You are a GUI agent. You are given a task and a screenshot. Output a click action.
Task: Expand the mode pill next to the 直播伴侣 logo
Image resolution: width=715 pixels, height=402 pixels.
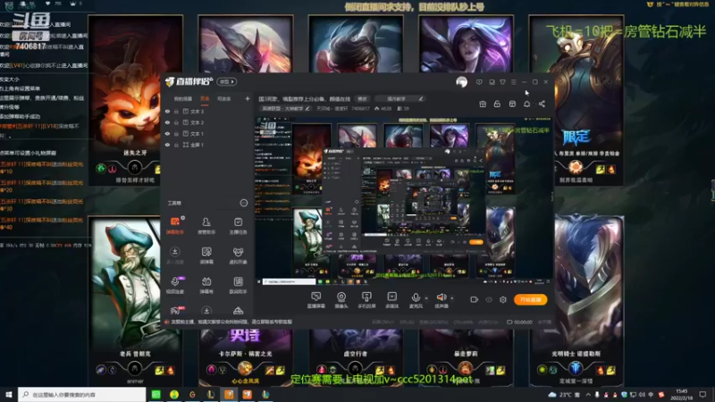click(x=227, y=81)
